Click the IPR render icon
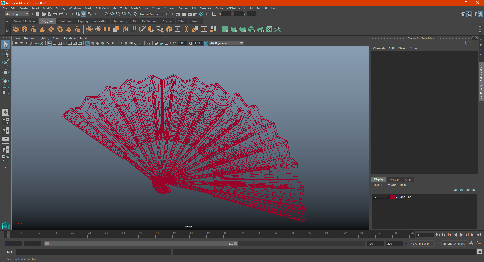The width and height of the screenshot is (484, 262). coord(190,14)
